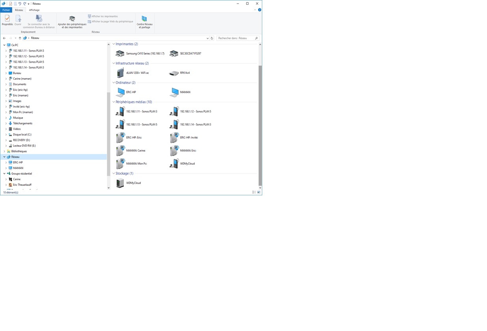Open the ribbon help icon
The width and height of the screenshot is (487, 331).
coord(259,10)
